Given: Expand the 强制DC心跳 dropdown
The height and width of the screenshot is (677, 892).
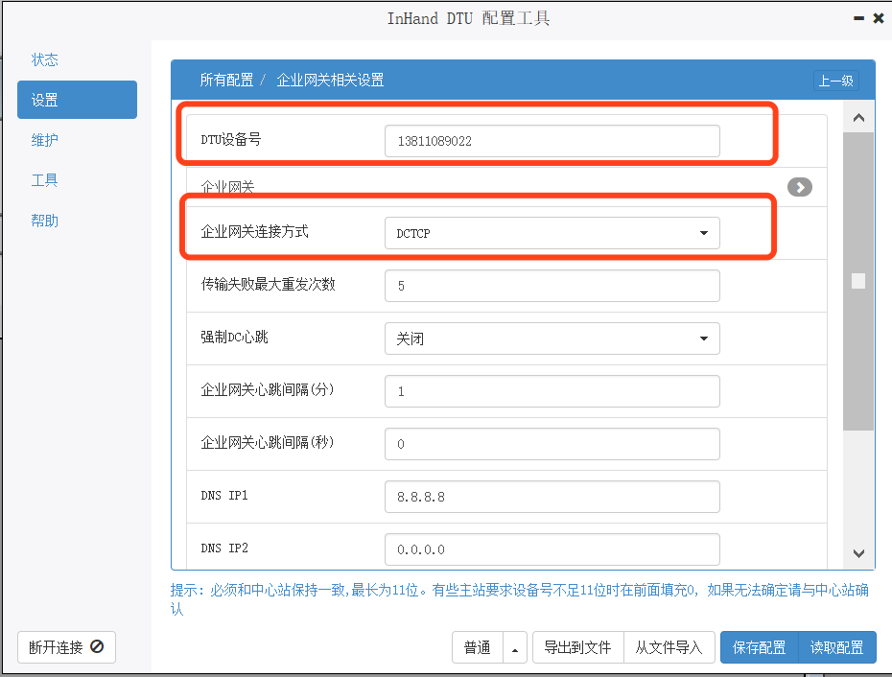Looking at the screenshot, I should coord(552,338).
